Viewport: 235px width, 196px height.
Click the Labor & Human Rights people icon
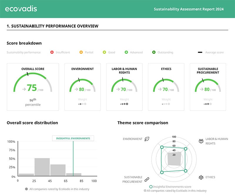tap(201, 141)
